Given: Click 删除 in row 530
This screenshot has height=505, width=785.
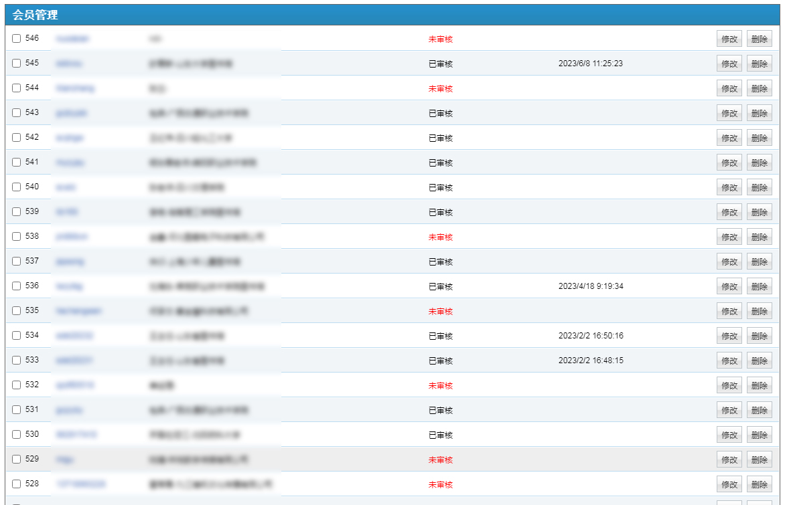Looking at the screenshot, I should click(x=759, y=435).
